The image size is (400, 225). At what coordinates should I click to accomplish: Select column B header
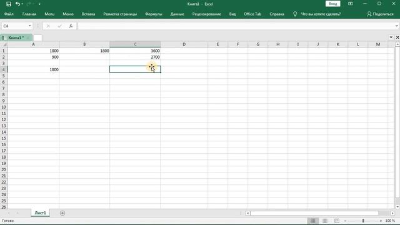pyautogui.click(x=84, y=44)
